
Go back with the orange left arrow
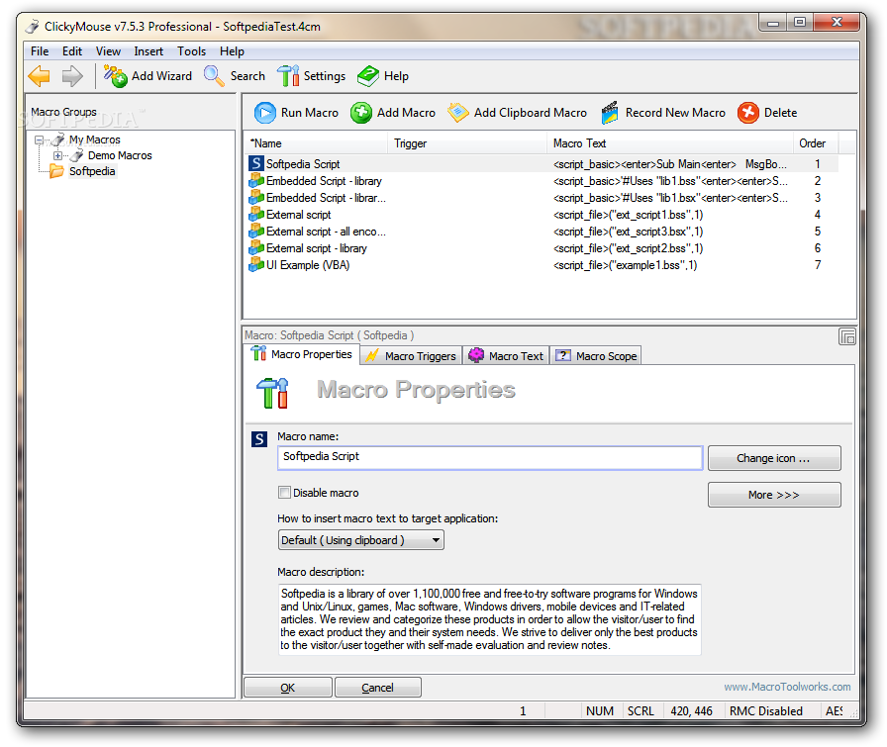tap(39, 76)
